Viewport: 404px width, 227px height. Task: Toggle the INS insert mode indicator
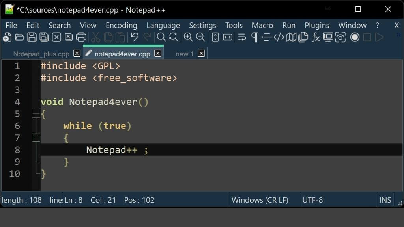[x=385, y=200]
